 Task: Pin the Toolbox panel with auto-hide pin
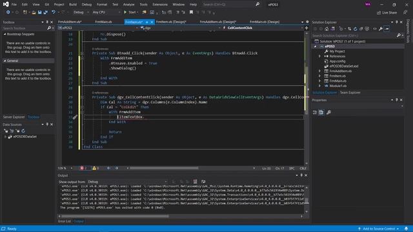coord(47,22)
